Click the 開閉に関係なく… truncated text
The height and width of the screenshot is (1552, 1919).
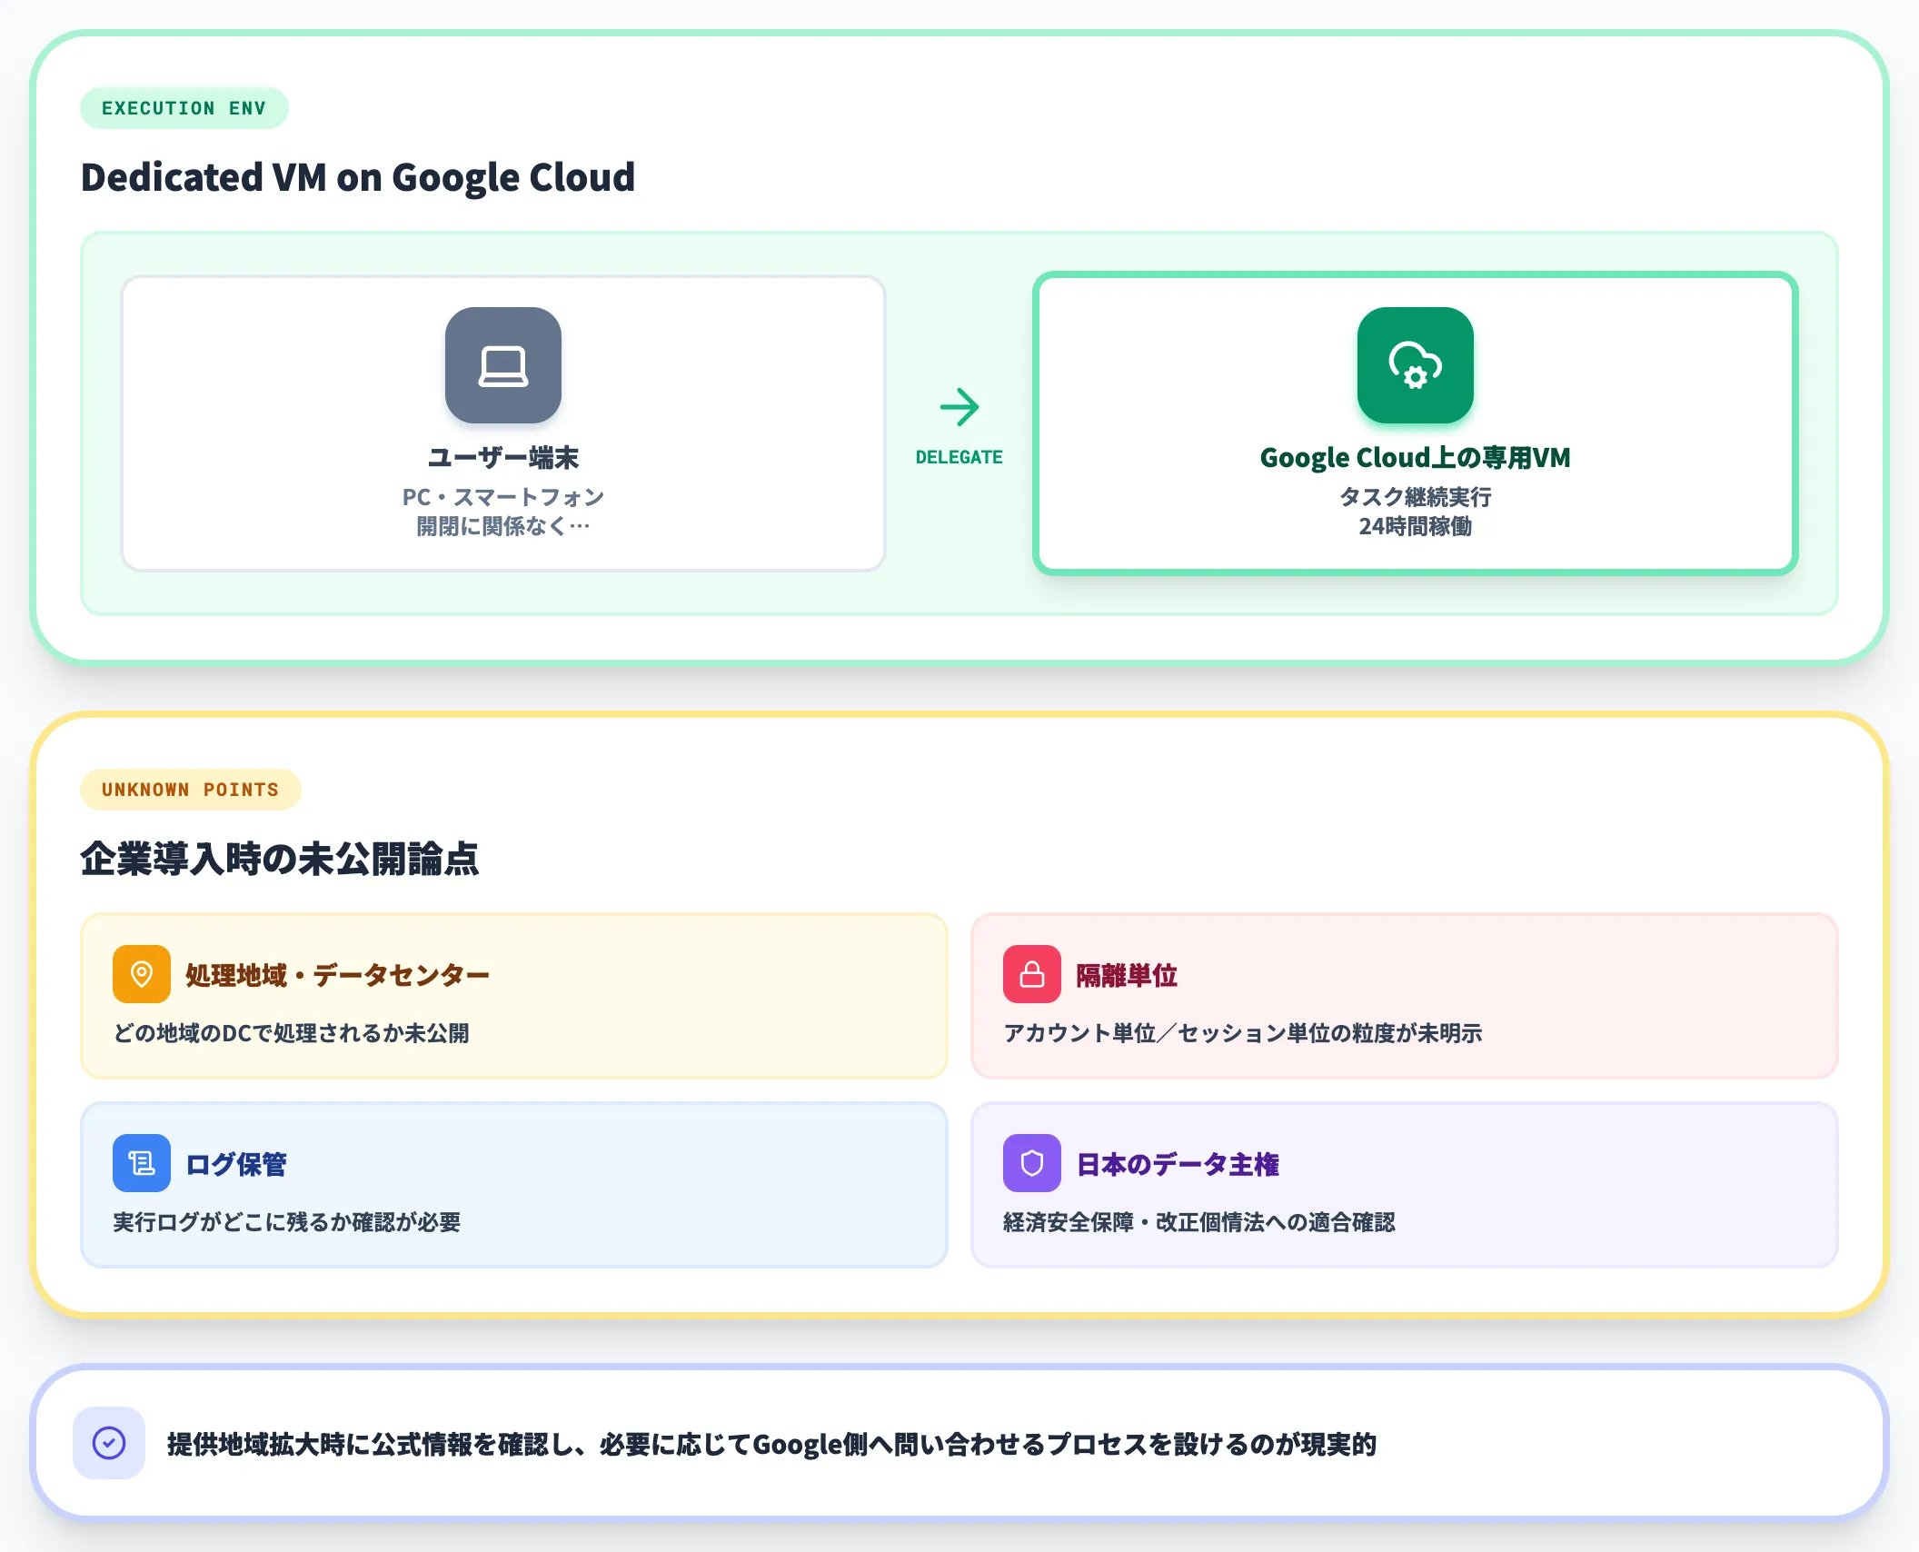[x=503, y=526]
